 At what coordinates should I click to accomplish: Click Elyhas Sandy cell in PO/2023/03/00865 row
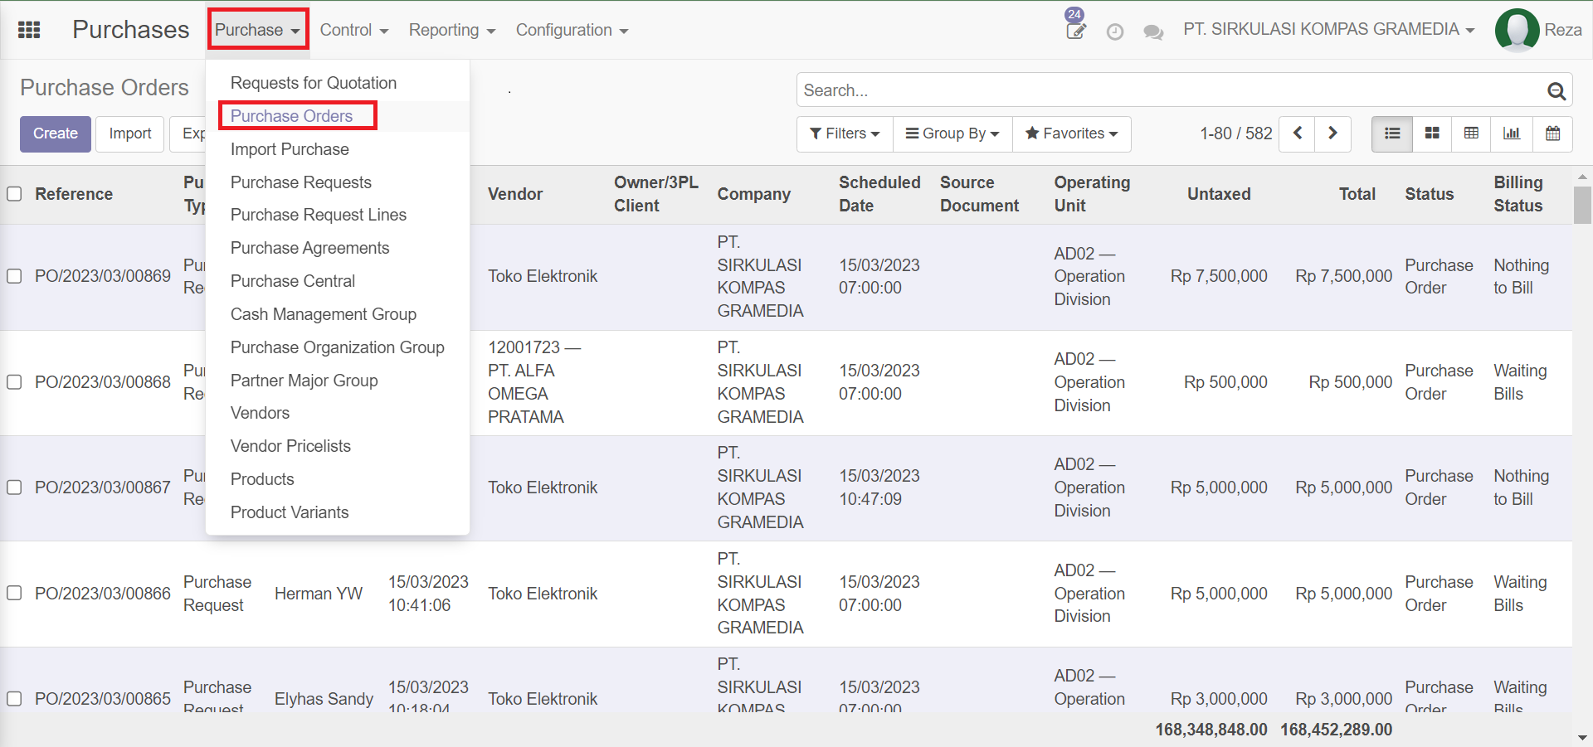[x=324, y=699]
